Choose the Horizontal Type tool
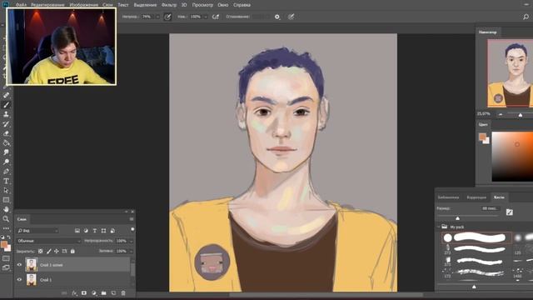This screenshot has width=533, height=300. [x=6, y=181]
